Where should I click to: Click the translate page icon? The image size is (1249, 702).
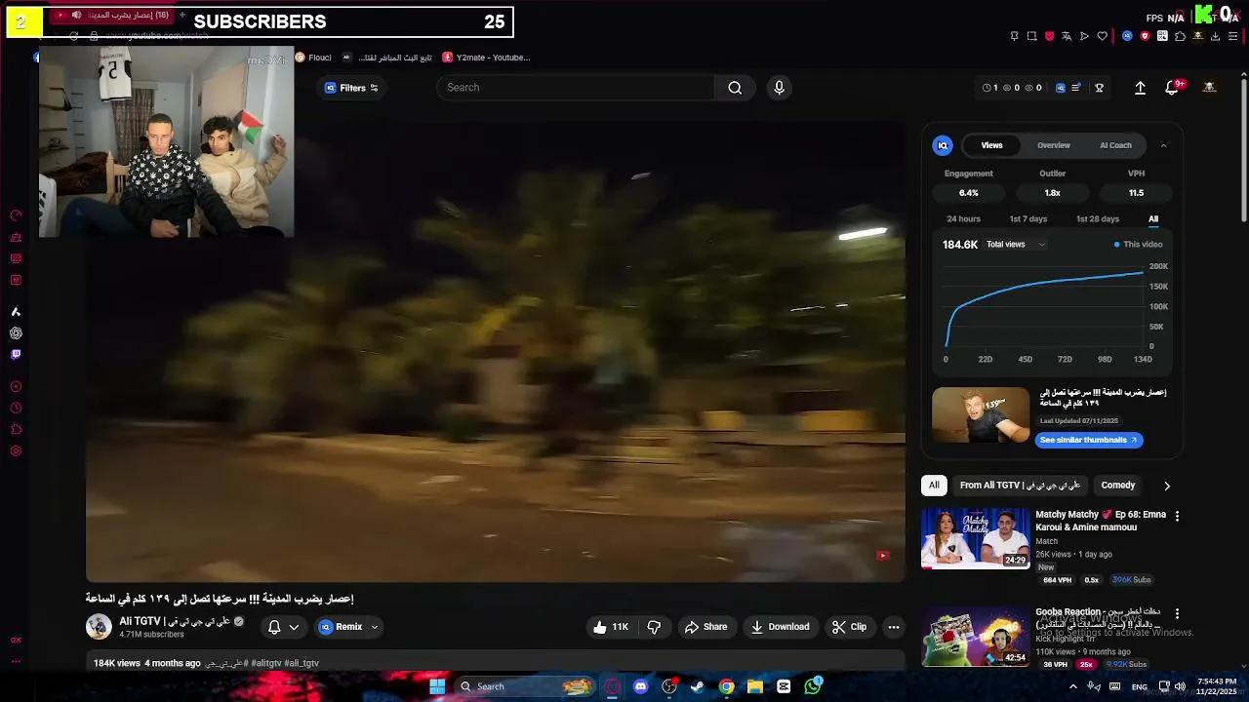coord(1067,36)
